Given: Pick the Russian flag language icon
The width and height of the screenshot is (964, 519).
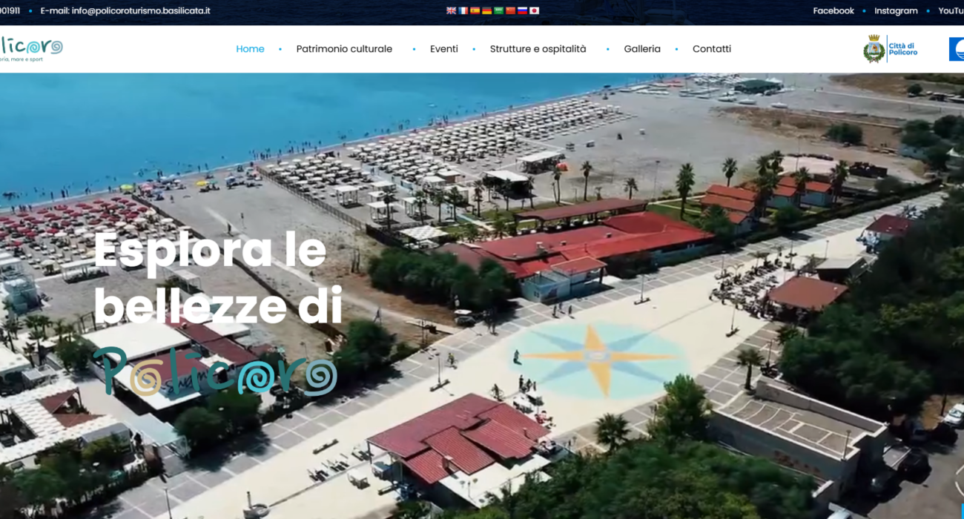Looking at the screenshot, I should pos(522,11).
